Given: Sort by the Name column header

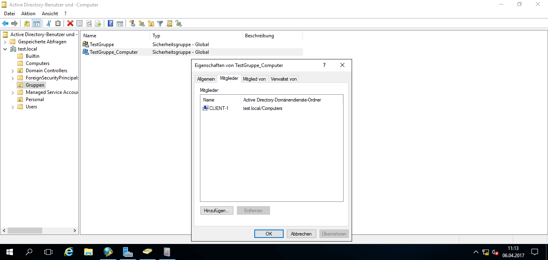Looking at the screenshot, I should point(115,36).
